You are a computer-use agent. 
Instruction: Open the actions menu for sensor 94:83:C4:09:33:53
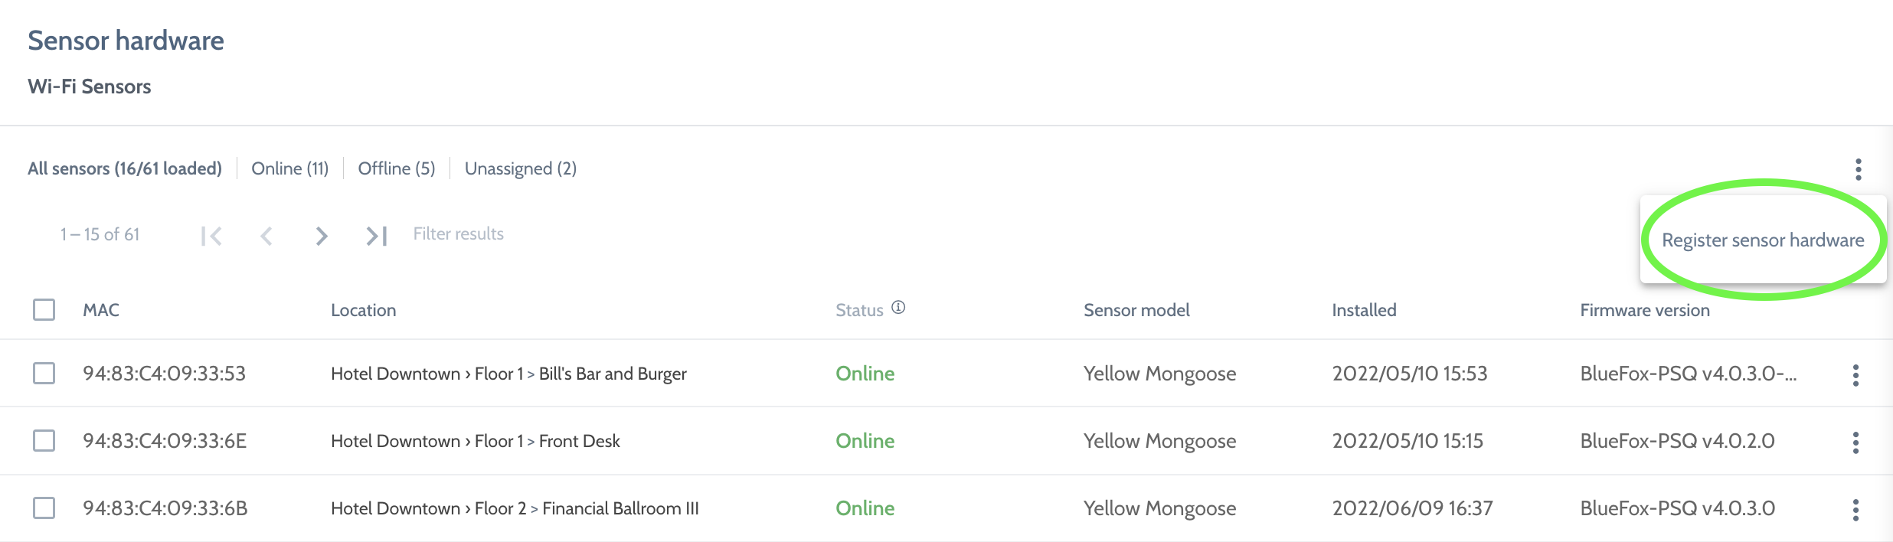pyautogui.click(x=1855, y=375)
